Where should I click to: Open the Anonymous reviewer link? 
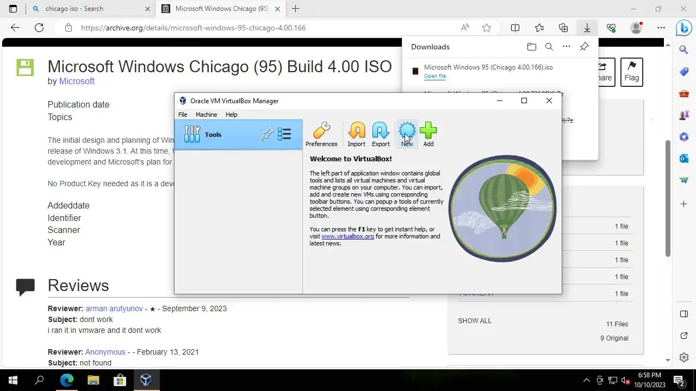105,352
